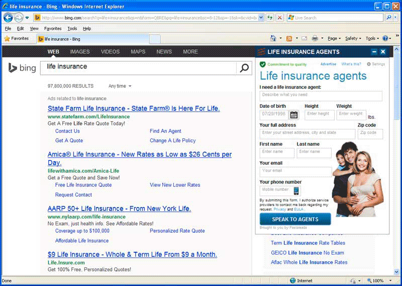This screenshot has height=286, width=402.
Task: Click the Home icon in command bar
Action: pos(273,38)
